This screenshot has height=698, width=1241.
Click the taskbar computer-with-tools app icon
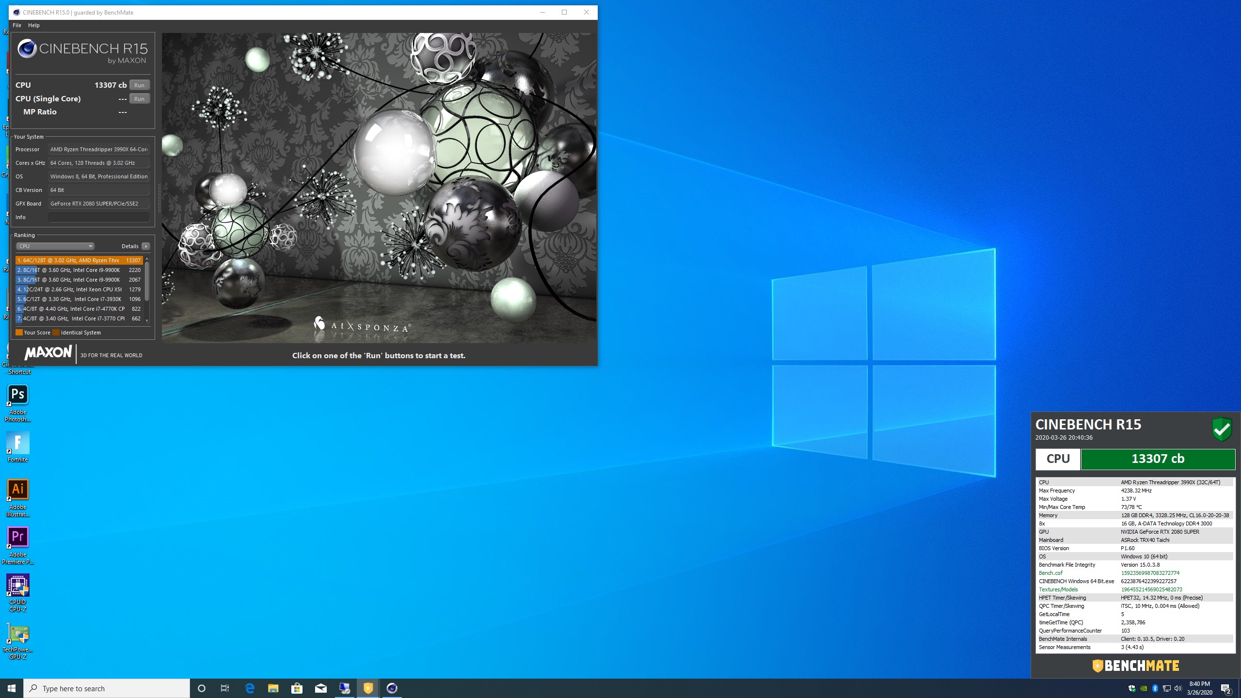pyautogui.click(x=345, y=688)
